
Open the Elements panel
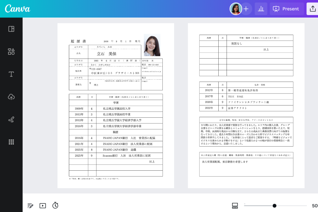tap(11, 51)
